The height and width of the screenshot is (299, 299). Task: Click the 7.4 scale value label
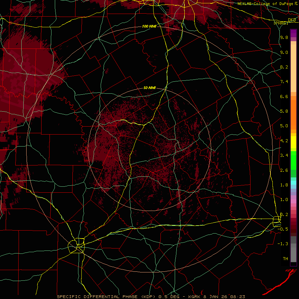[284, 82]
